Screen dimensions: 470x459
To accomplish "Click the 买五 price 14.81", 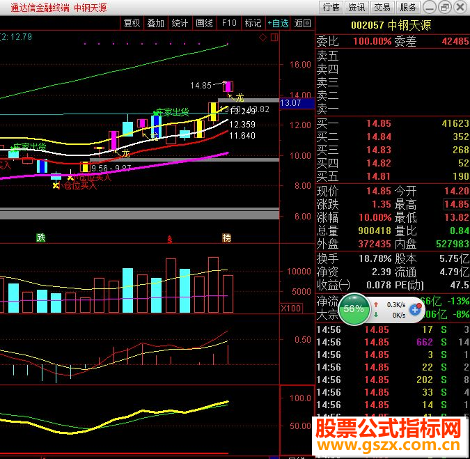I will pyautogui.click(x=379, y=176).
